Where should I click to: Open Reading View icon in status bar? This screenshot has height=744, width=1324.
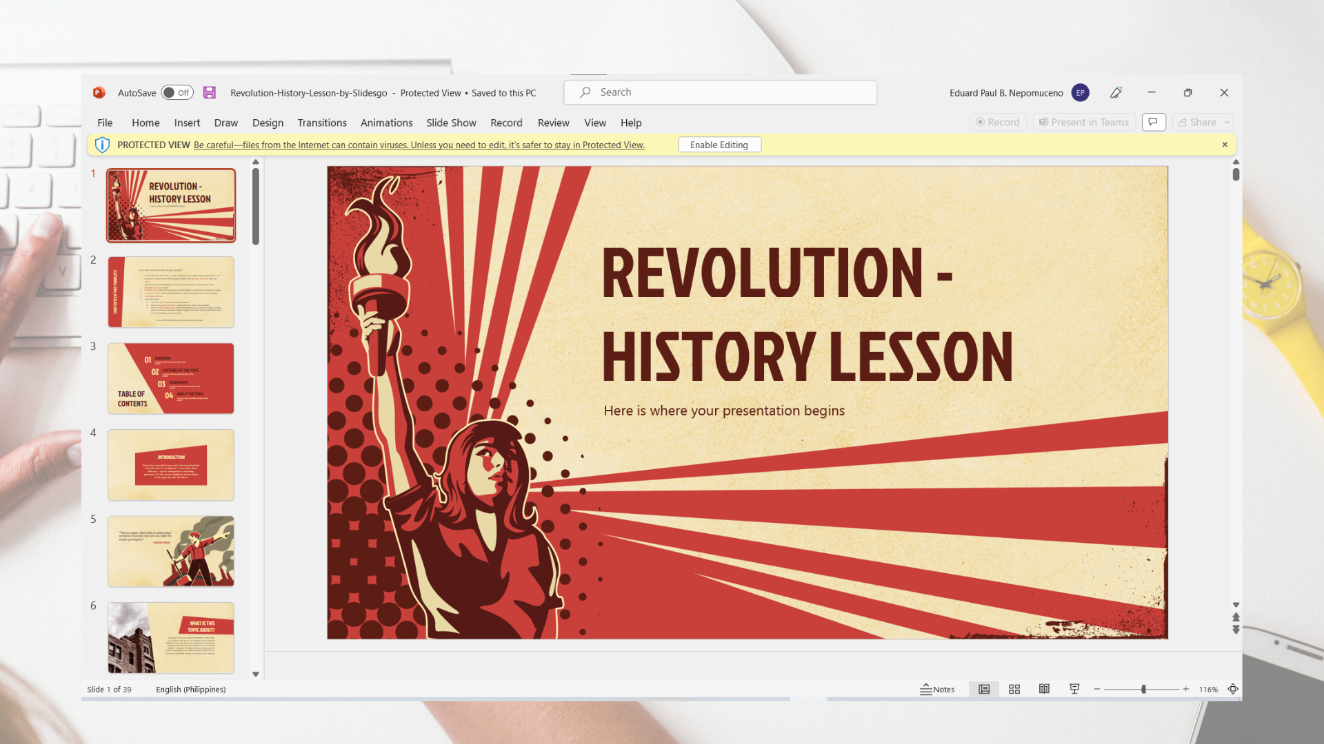coord(1044,689)
